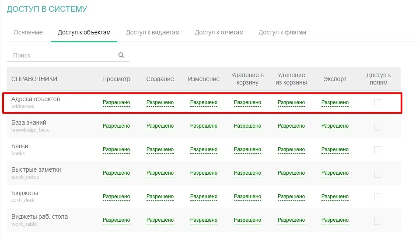
Task: Open Удаление в корзину permission for Бюджеты
Action: point(248,197)
